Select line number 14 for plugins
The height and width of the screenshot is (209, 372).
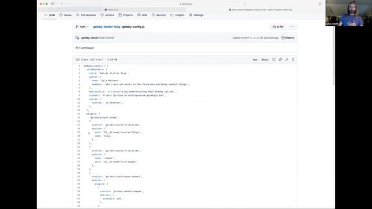pos(78,114)
